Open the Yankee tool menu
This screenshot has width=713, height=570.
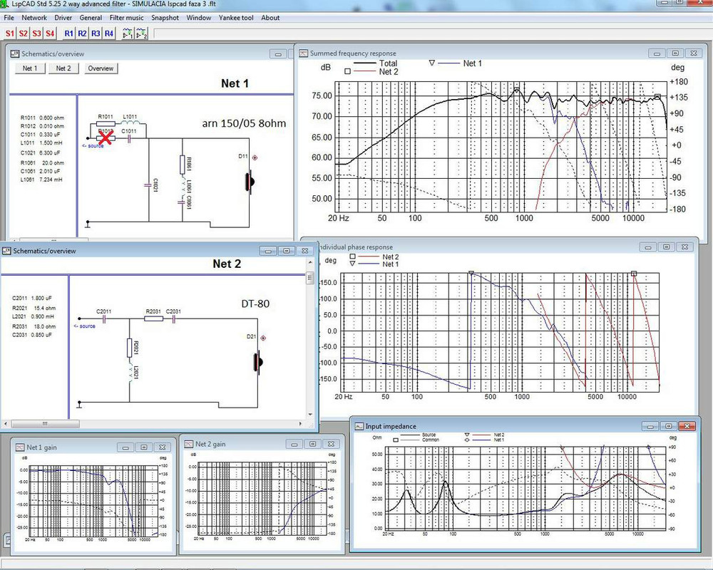(x=236, y=18)
